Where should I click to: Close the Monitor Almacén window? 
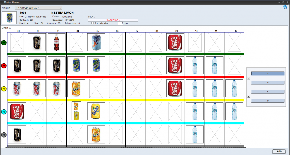[x=287, y=2]
